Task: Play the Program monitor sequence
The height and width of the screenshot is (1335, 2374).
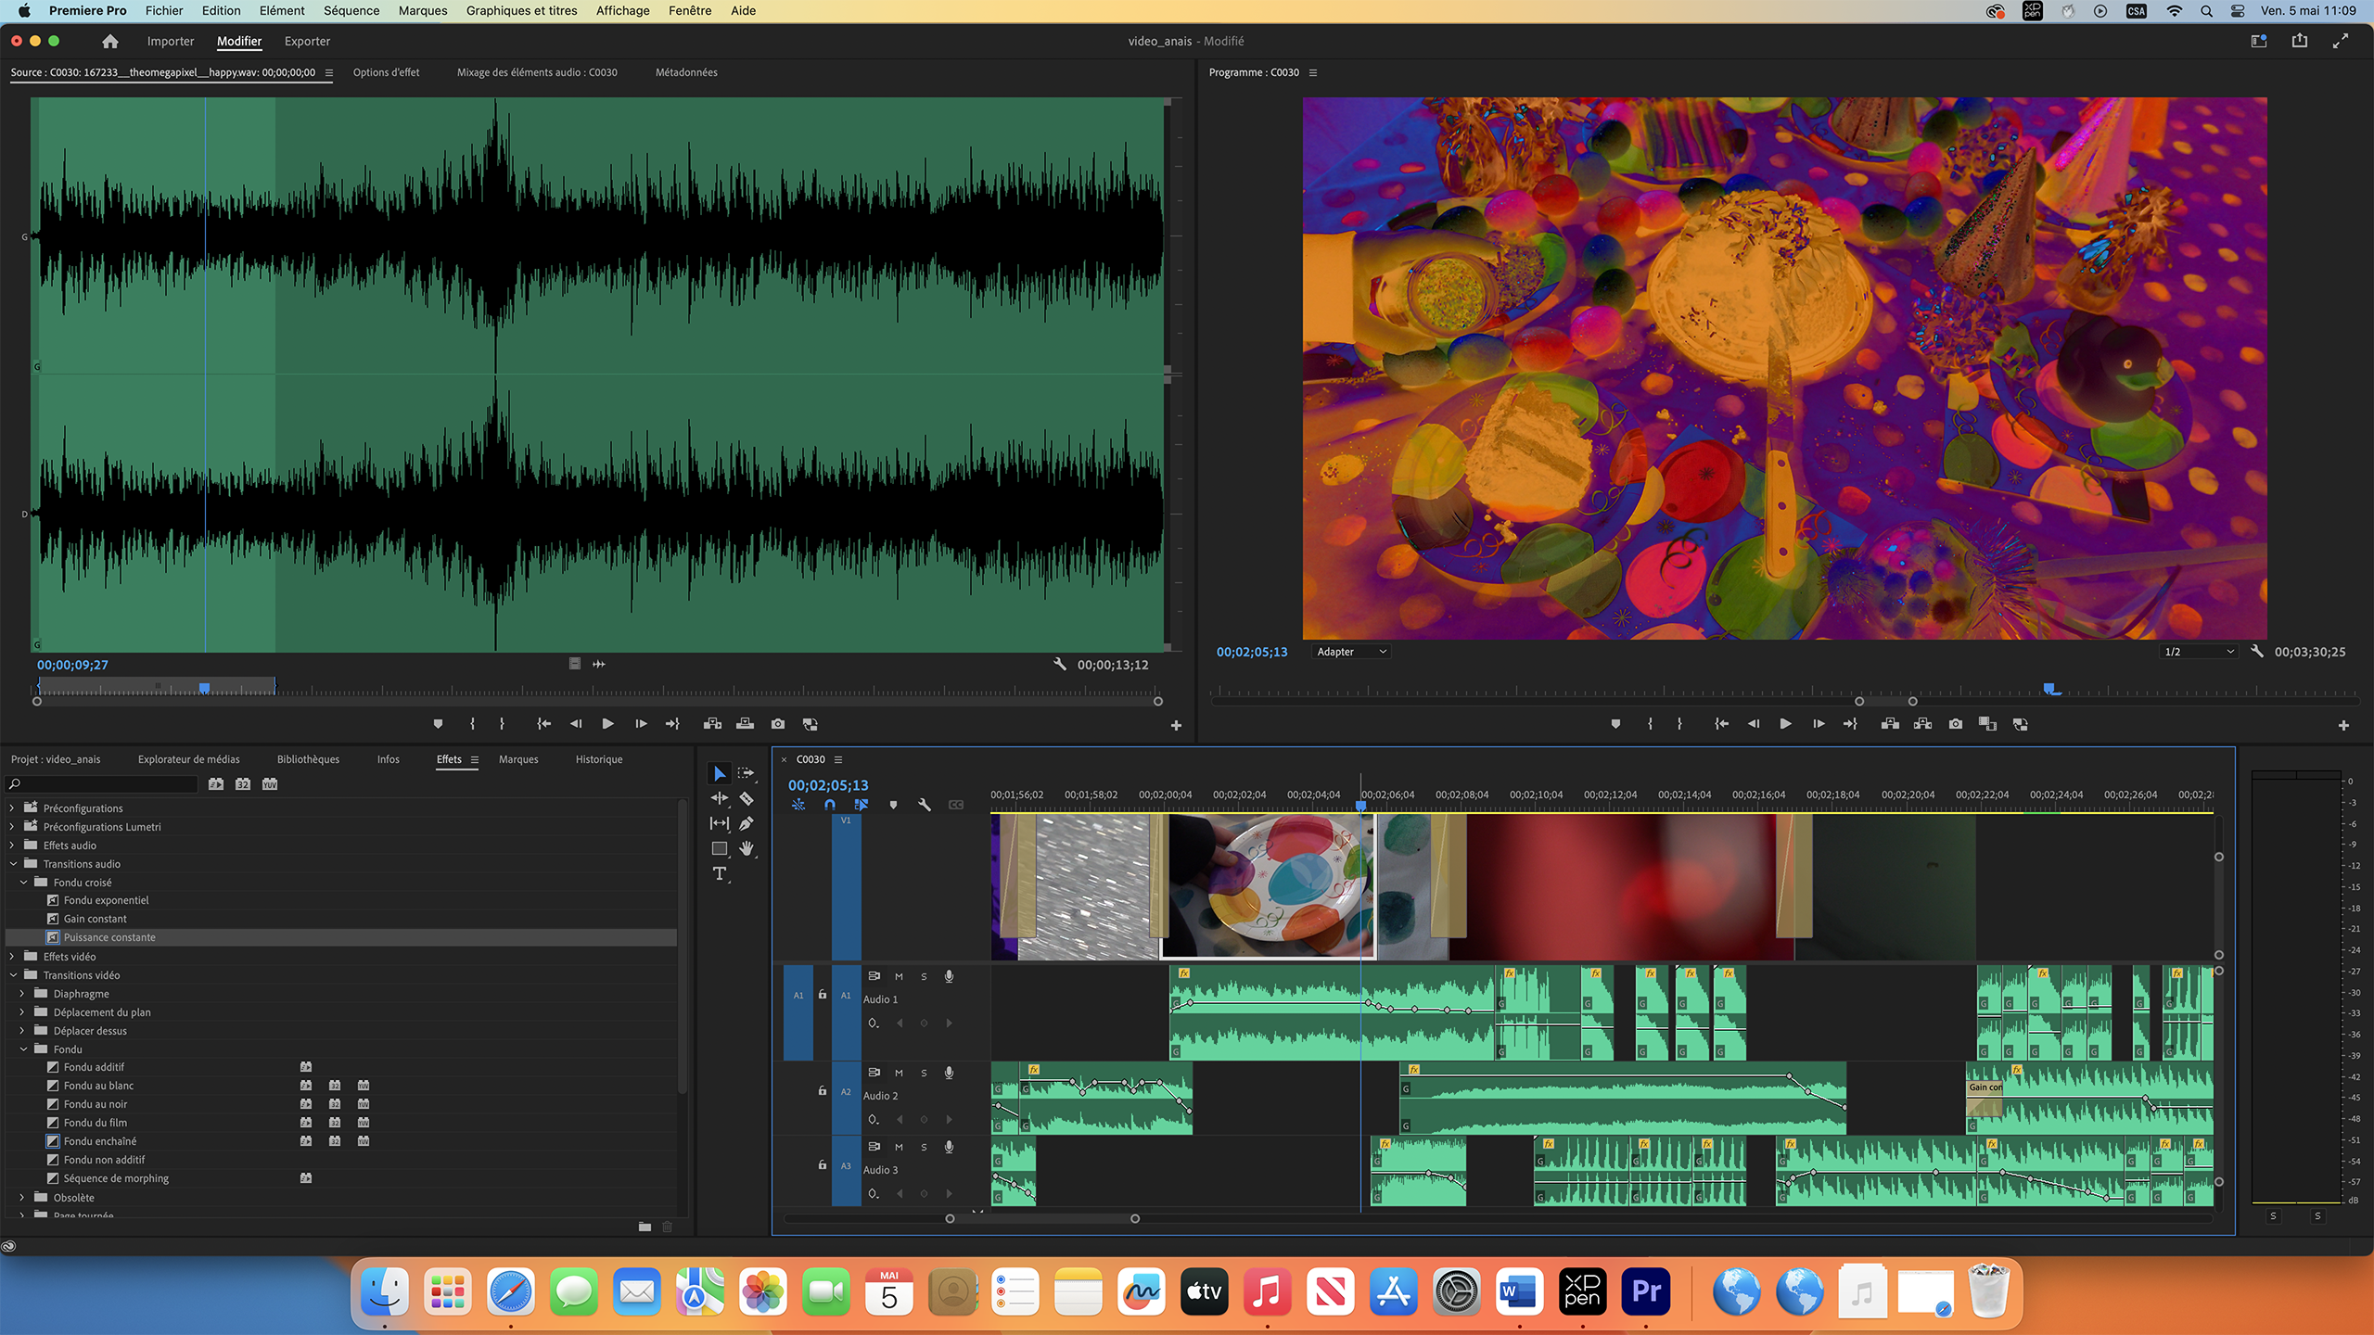Action: click(x=1785, y=724)
